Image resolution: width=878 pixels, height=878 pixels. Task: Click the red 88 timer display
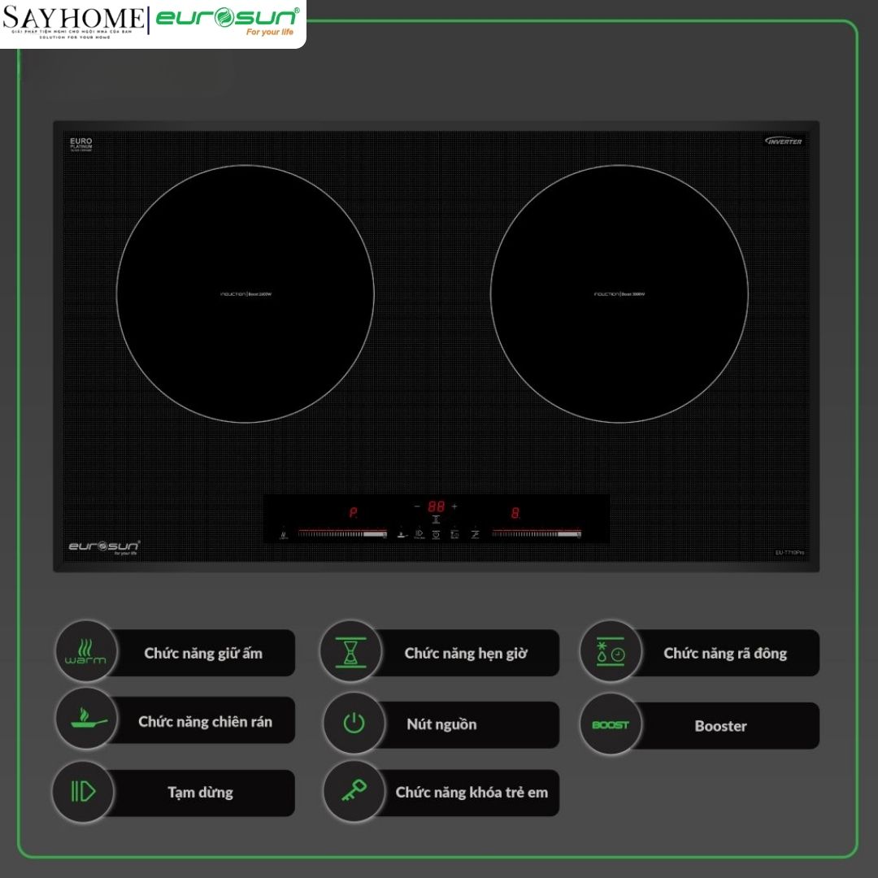(x=437, y=506)
